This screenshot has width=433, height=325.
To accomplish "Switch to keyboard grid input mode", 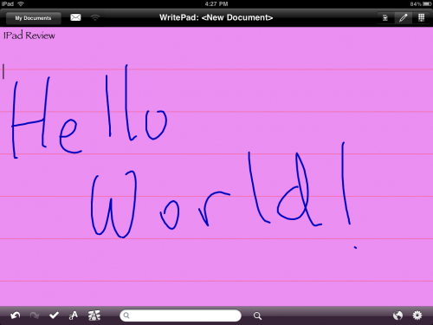I will point(421,18).
